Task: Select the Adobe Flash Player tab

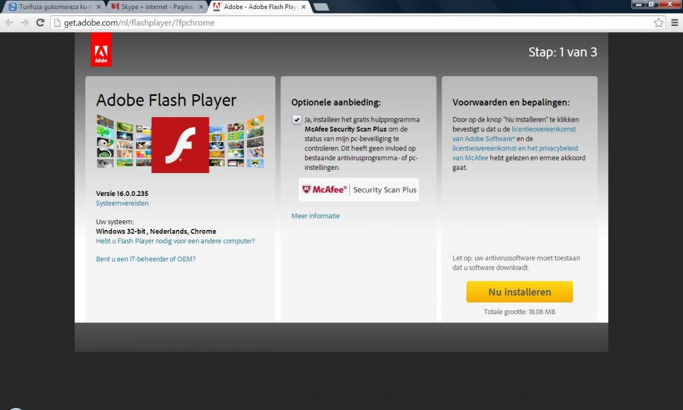Action: (x=259, y=7)
